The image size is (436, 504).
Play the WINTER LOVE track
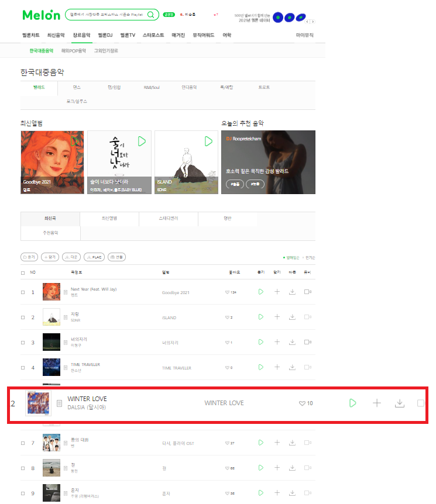(x=353, y=403)
